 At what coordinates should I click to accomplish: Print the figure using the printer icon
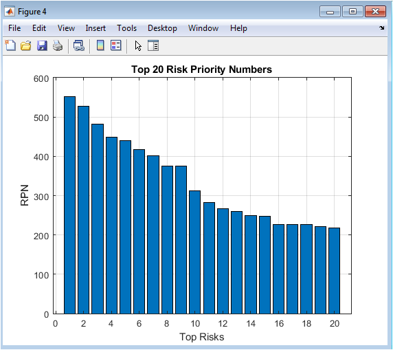point(58,45)
